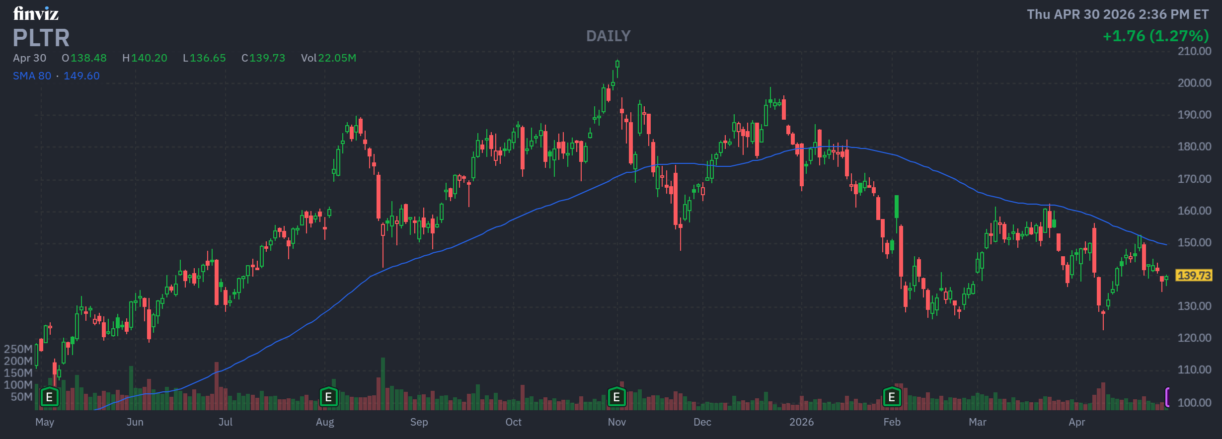This screenshot has height=439, width=1222.
Task: Click the February earnings E marker
Action: [x=892, y=397]
